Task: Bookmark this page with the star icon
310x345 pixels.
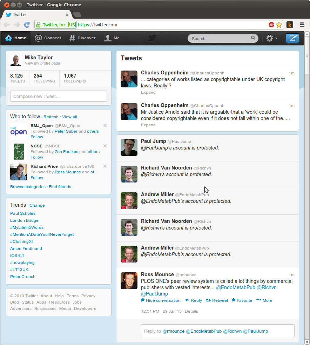Action: 279,25
